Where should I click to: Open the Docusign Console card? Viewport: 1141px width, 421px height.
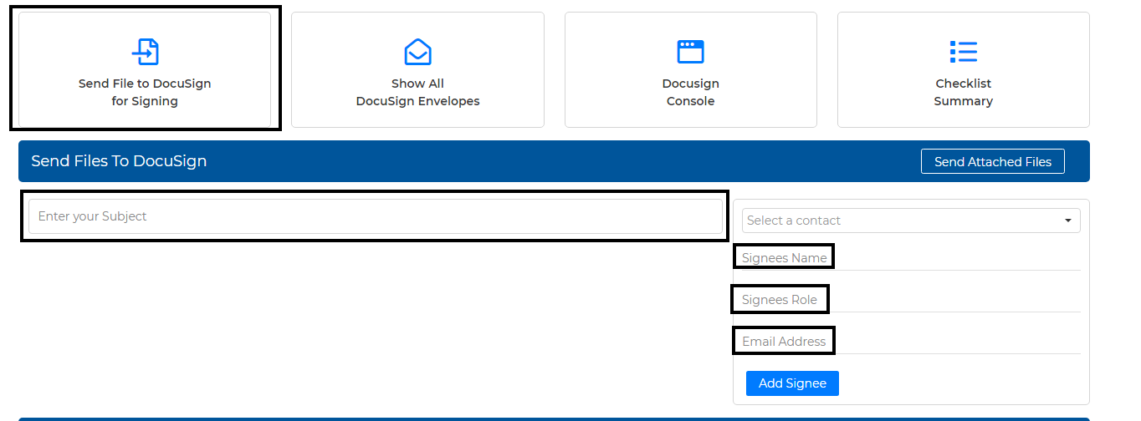691,69
